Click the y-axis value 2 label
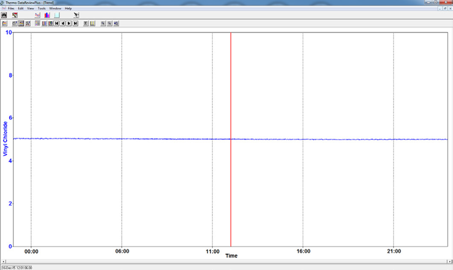Image resolution: width=453 pixels, height=270 pixels. tap(10, 204)
